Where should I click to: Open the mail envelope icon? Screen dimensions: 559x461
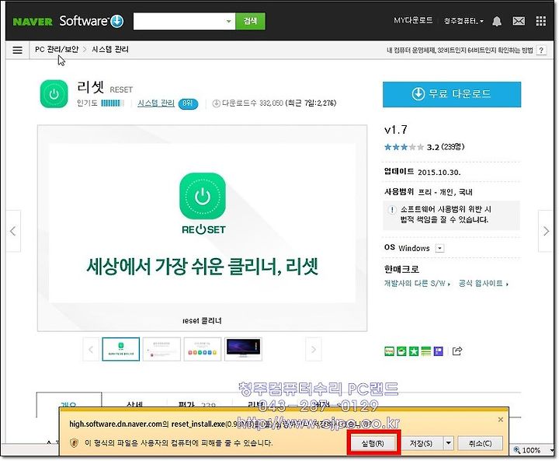point(519,21)
